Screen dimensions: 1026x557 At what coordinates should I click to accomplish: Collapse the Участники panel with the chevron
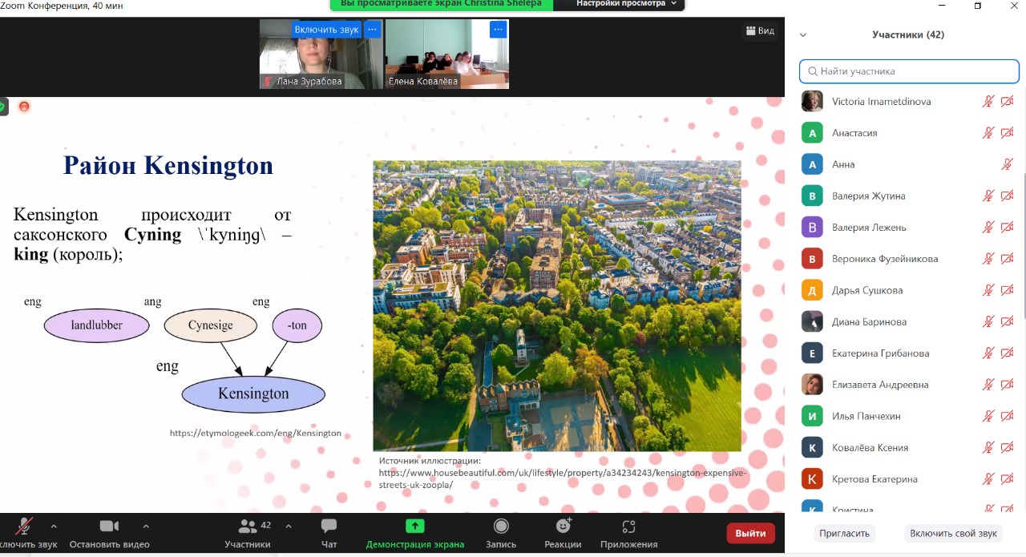(x=803, y=35)
